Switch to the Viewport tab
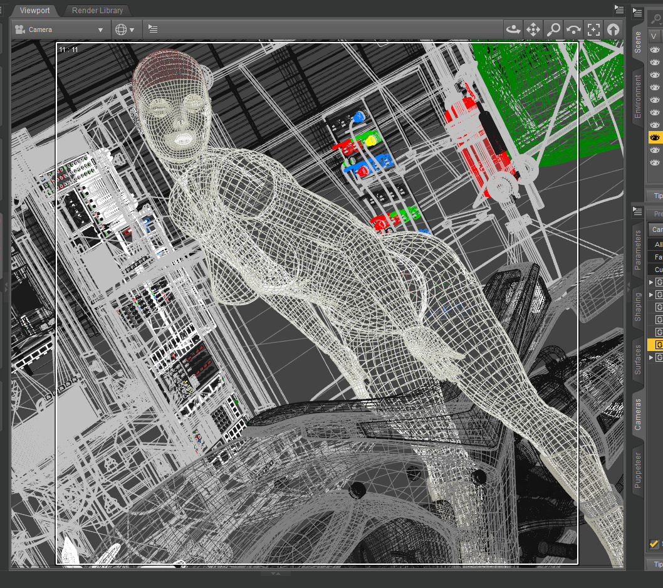The image size is (663, 588). pyautogui.click(x=34, y=11)
